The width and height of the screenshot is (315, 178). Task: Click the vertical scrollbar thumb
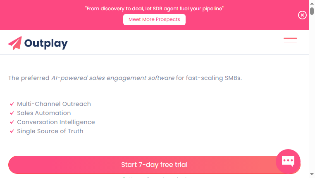(312, 11)
